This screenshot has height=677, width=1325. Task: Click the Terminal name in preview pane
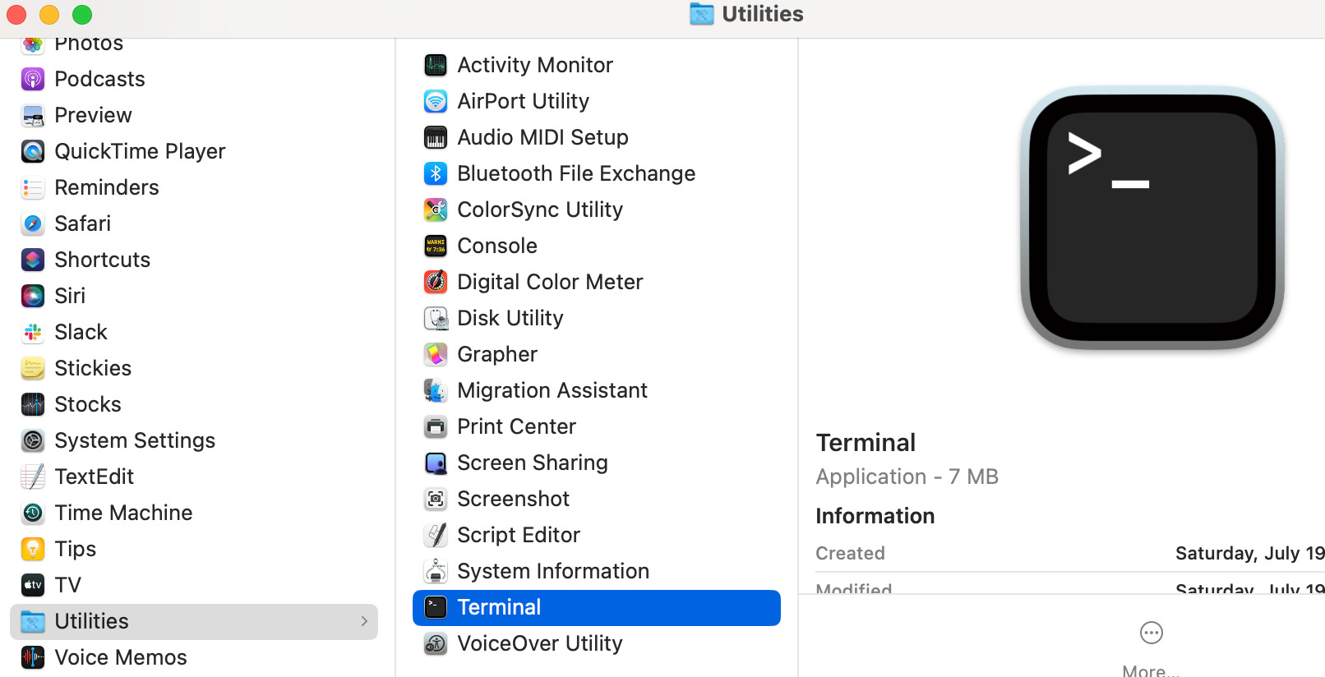point(866,443)
